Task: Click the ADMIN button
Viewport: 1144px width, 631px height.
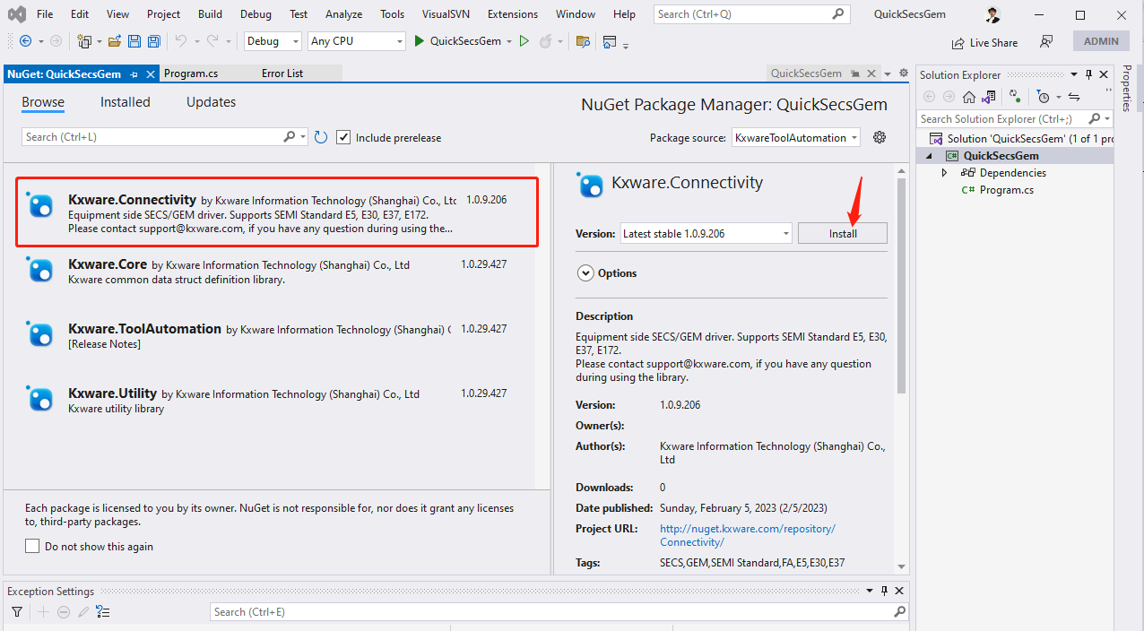Action: click(1101, 41)
